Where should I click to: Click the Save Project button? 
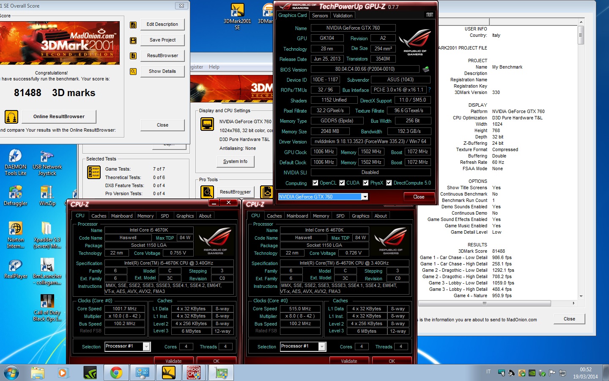coord(162,40)
